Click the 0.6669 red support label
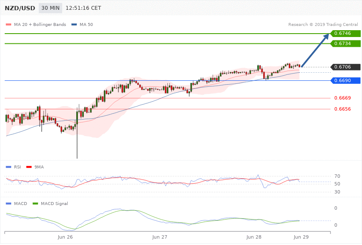 pos(342,98)
